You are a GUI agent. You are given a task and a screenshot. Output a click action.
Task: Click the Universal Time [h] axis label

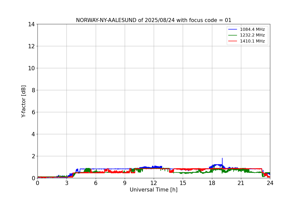(x=153, y=190)
